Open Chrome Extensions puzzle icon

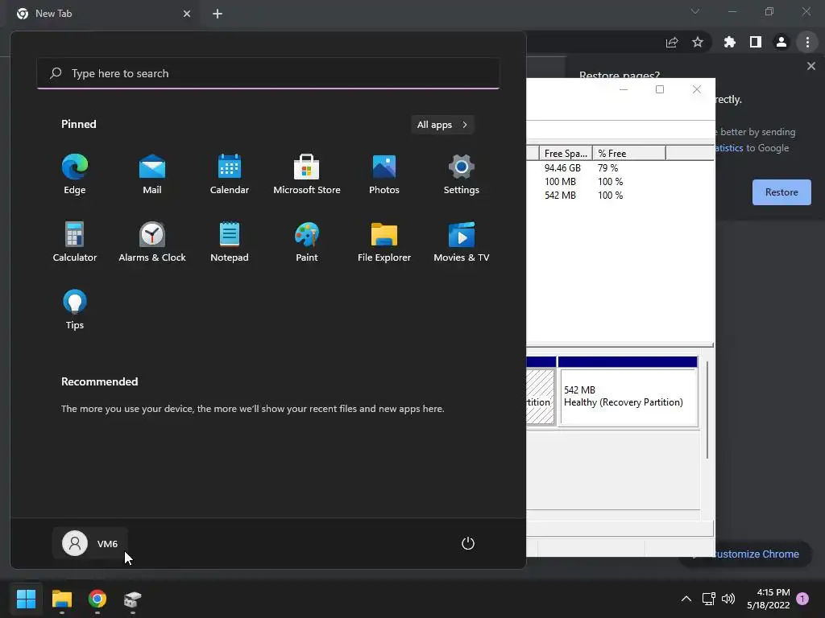[729, 43]
